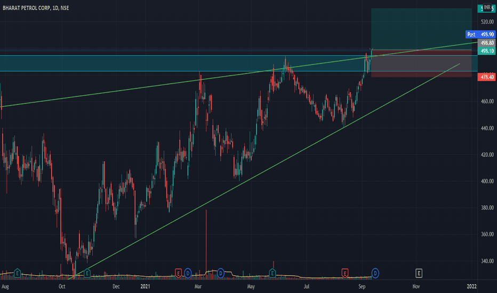The height and width of the screenshot is (293, 497).
Task: Click the red earnings marker before Mar
Action: coord(178,273)
